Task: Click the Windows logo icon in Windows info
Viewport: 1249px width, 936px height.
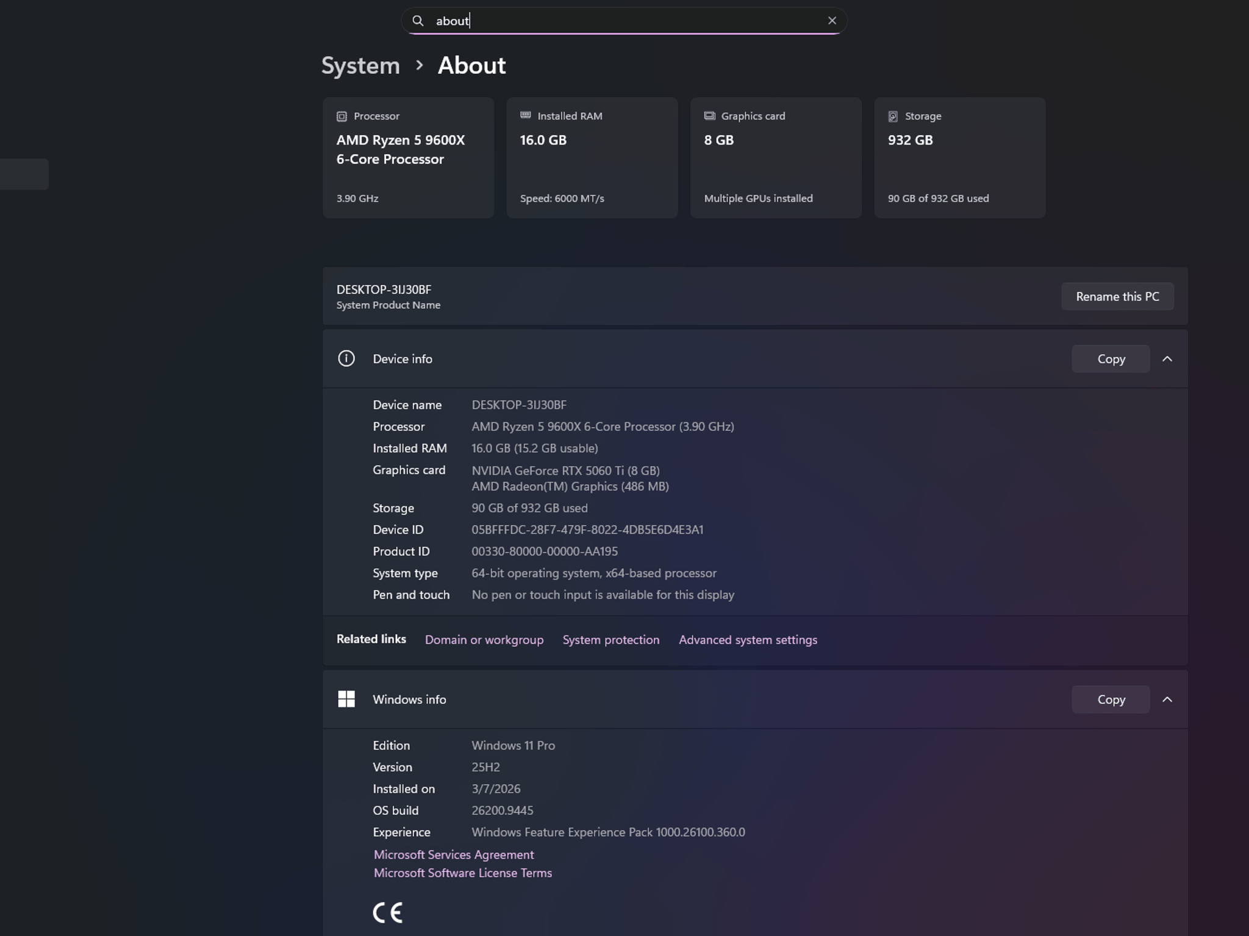Action: pyautogui.click(x=346, y=699)
